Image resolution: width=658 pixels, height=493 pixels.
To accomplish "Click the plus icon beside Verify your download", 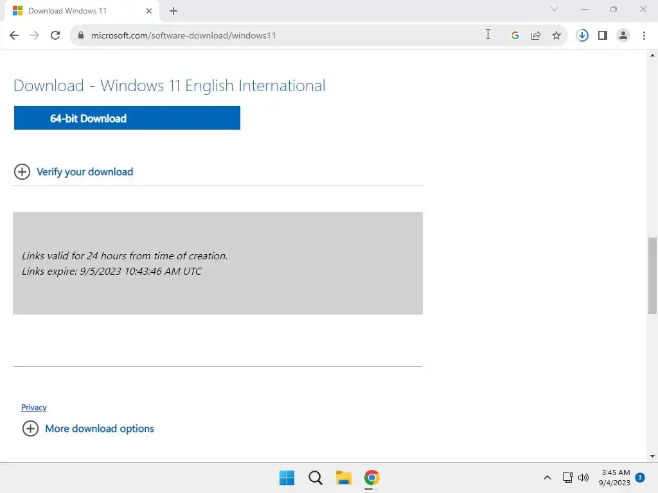I will [22, 171].
